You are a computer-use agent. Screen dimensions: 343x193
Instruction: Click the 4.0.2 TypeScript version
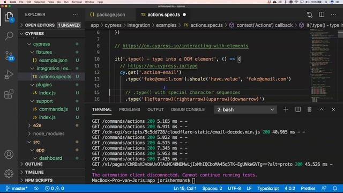pos(289,188)
